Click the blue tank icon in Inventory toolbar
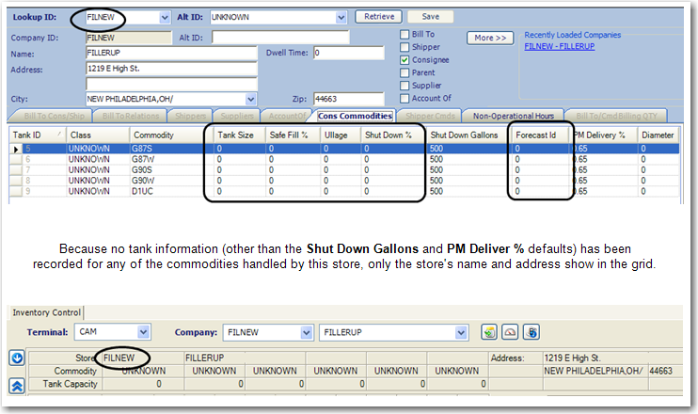 click(x=532, y=332)
